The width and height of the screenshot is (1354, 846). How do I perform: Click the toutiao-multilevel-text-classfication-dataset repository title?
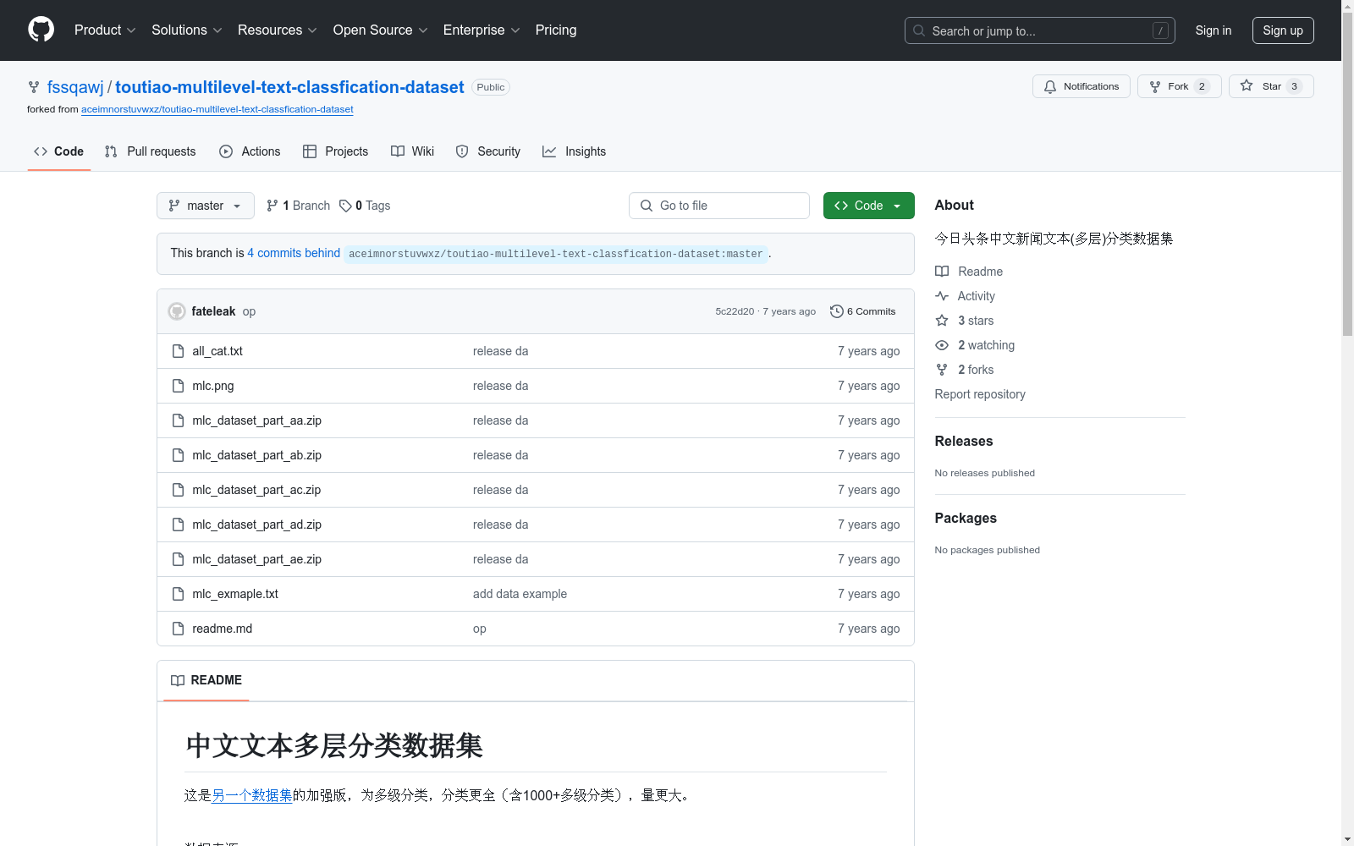pyautogui.click(x=289, y=87)
